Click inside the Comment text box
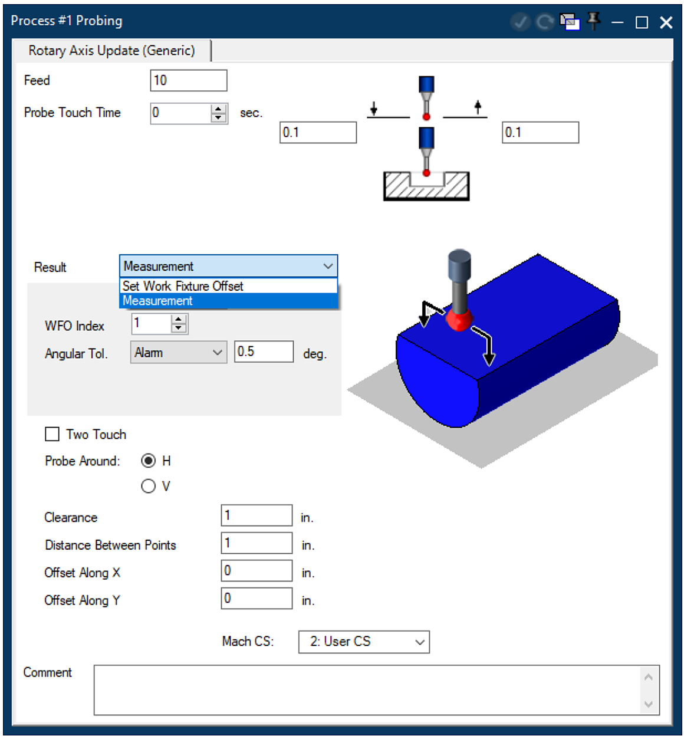This screenshot has width=684, height=739. pos(367,690)
